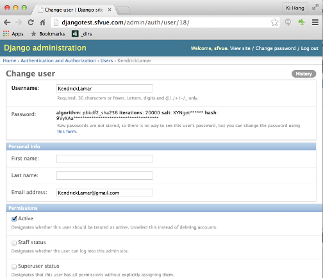
Task: Click the browser forward arrow
Action: coord(19,22)
